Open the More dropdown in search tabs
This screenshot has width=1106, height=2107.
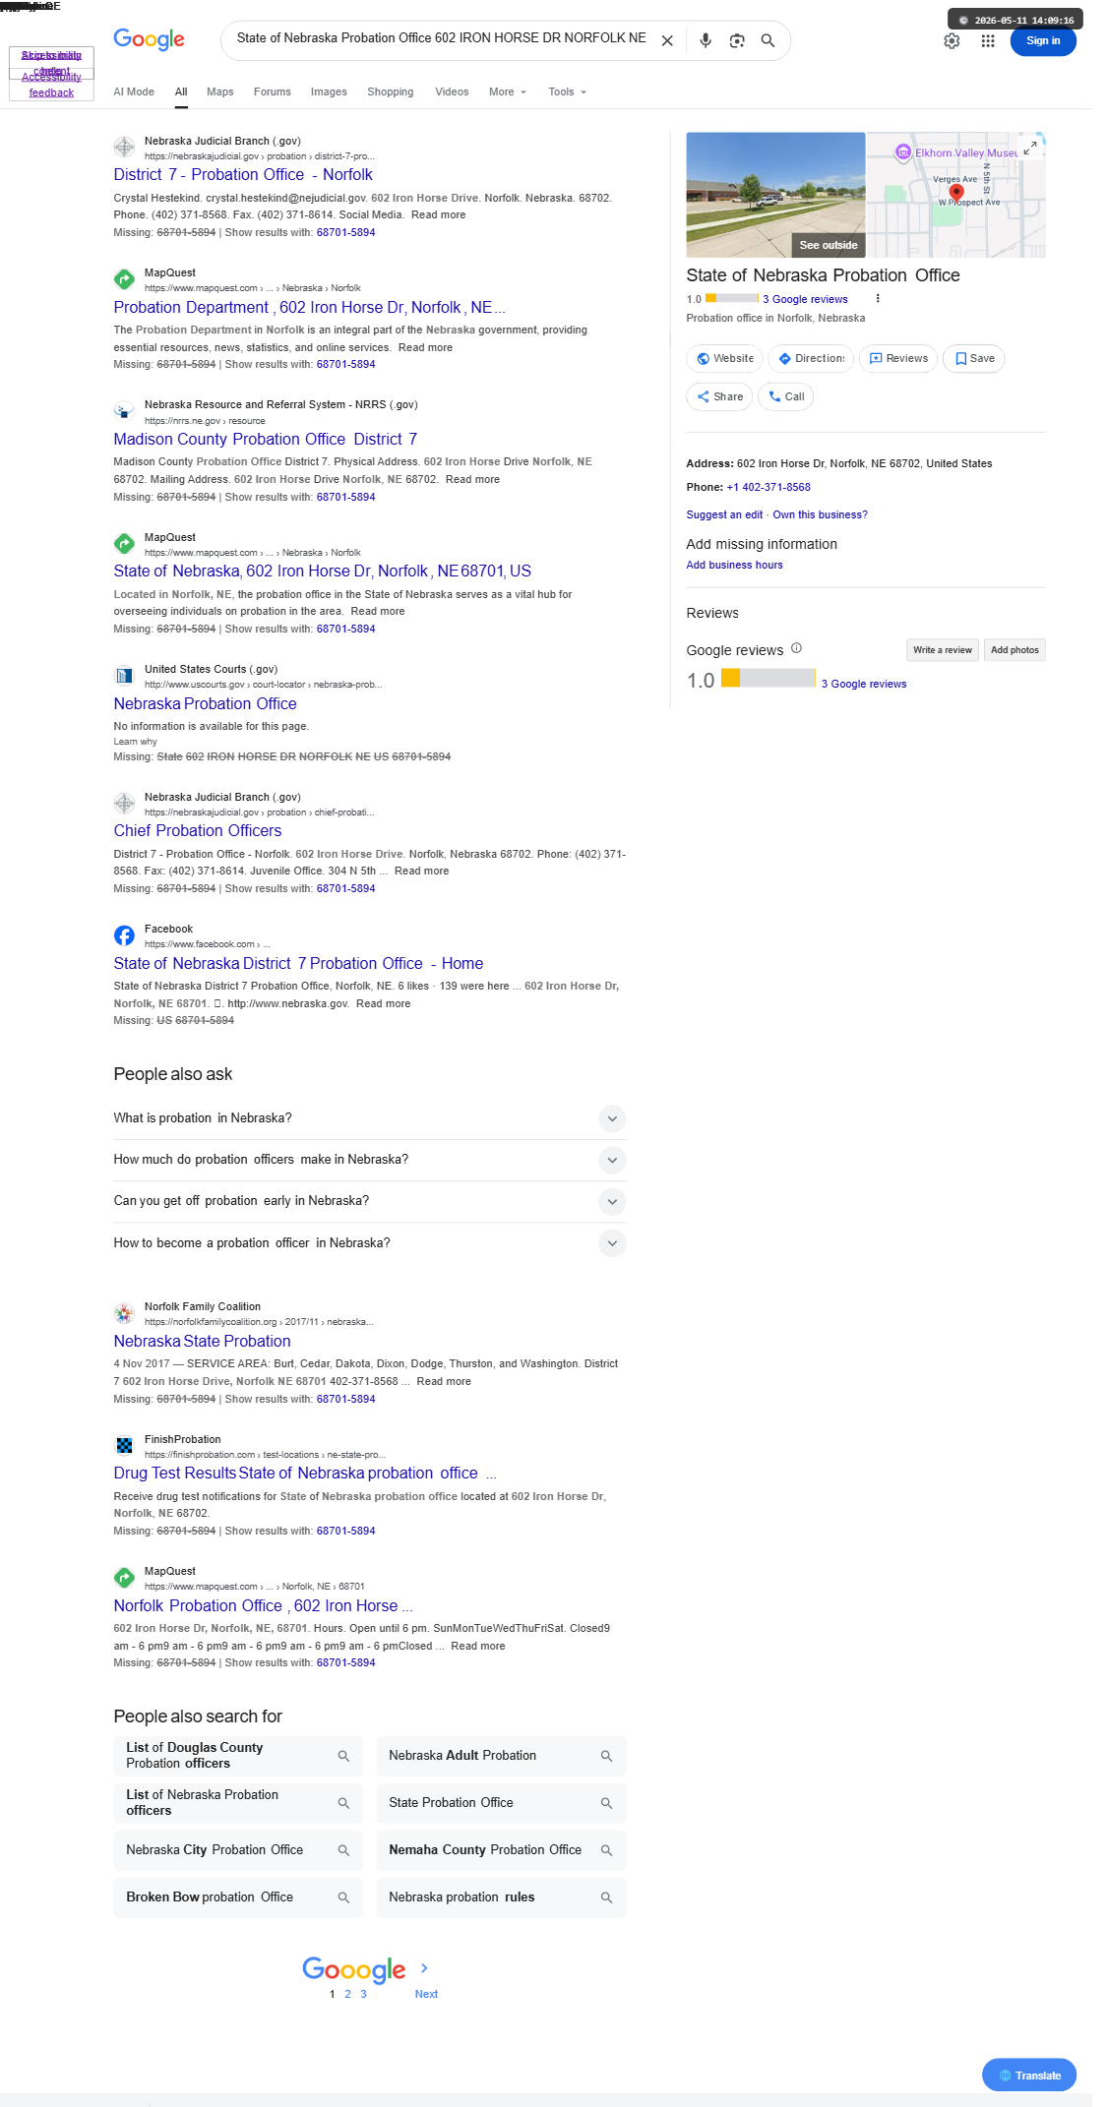pos(508,91)
